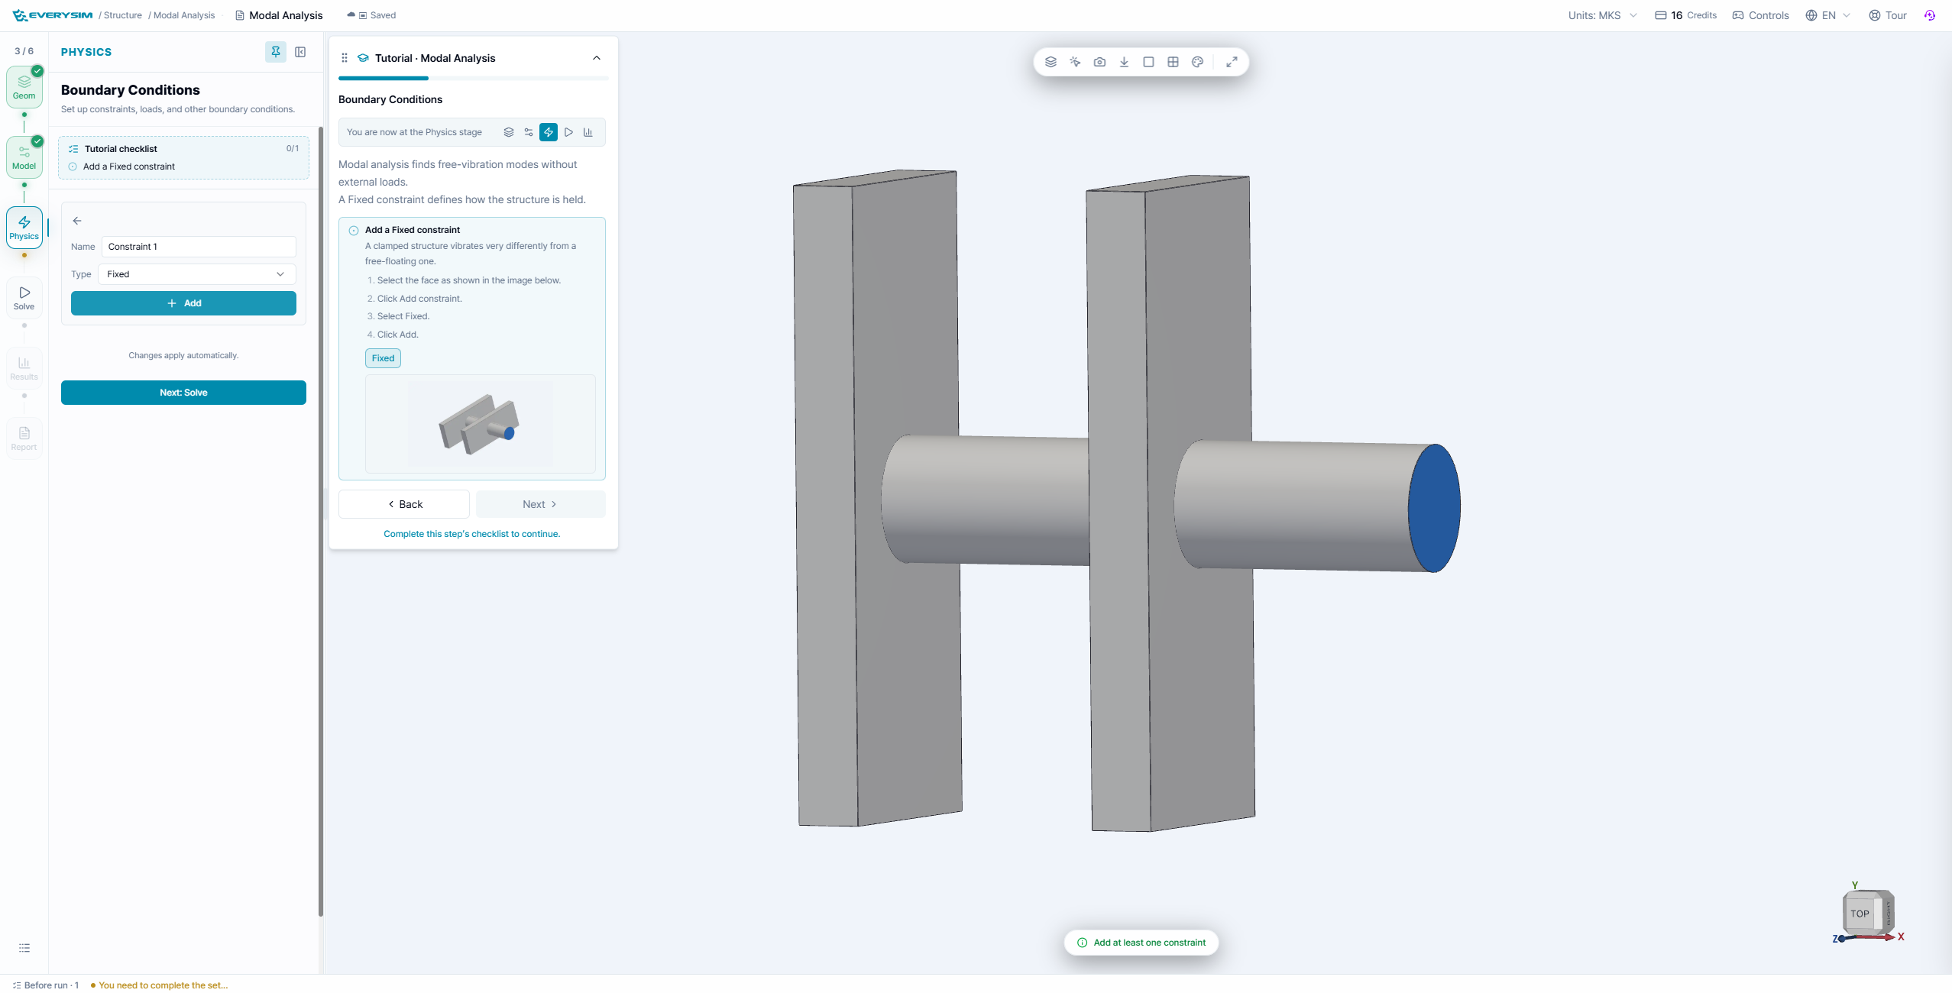This screenshot has width=1952, height=993.
Task: Open the EN language dropdown
Action: (1827, 15)
